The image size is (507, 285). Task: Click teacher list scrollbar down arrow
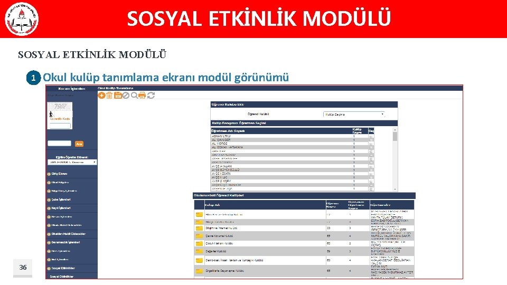(395, 189)
